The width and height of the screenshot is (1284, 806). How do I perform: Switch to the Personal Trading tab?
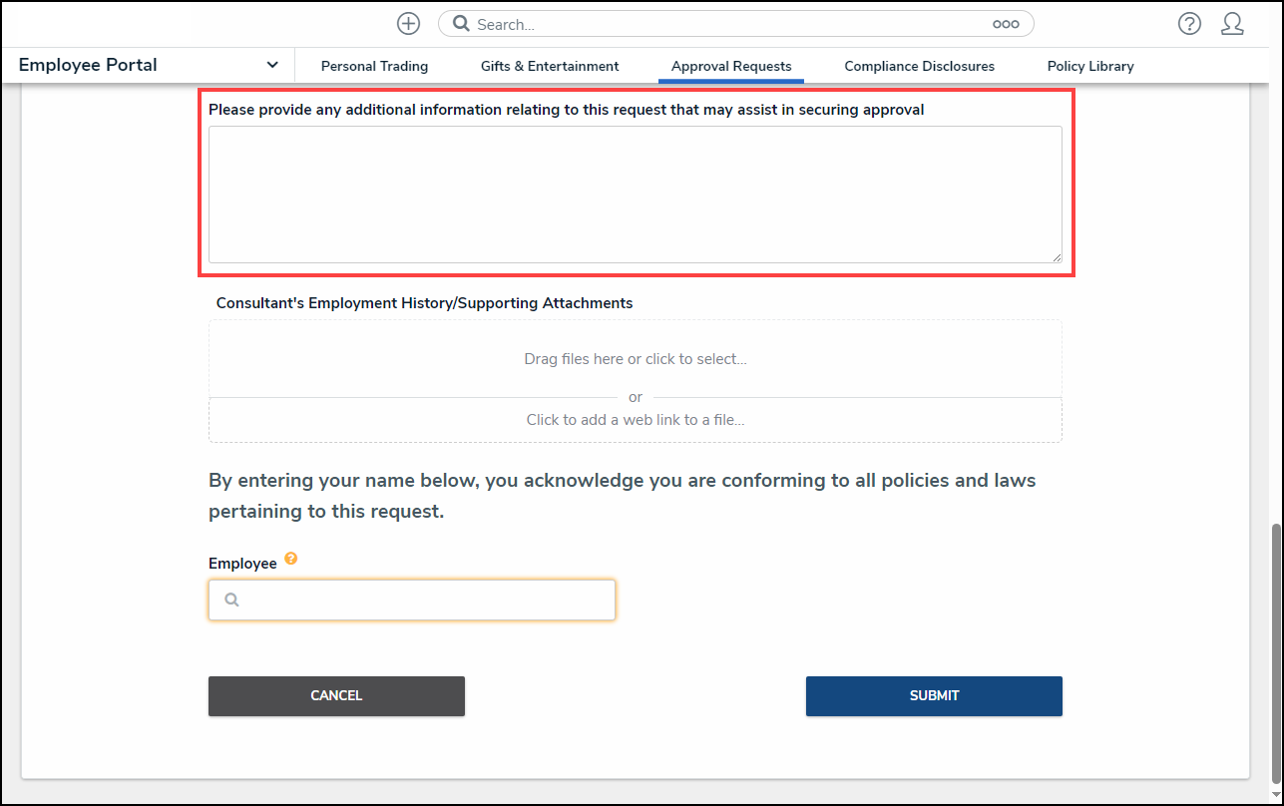(374, 66)
